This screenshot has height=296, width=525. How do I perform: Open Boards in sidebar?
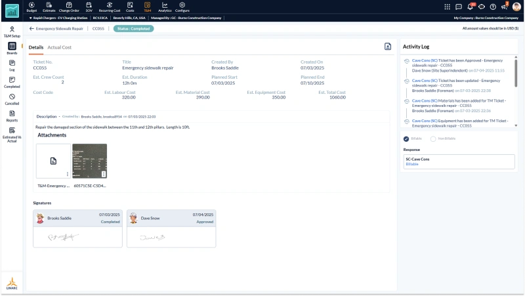point(12,49)
